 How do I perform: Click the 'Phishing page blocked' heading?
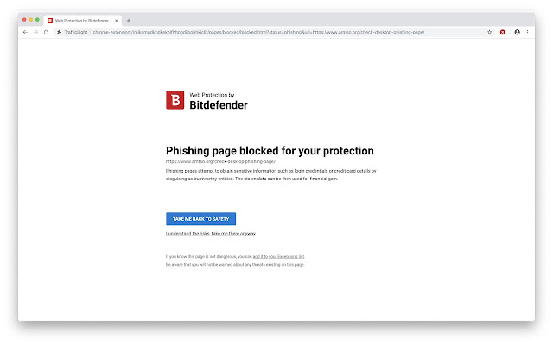pos(270,151)
